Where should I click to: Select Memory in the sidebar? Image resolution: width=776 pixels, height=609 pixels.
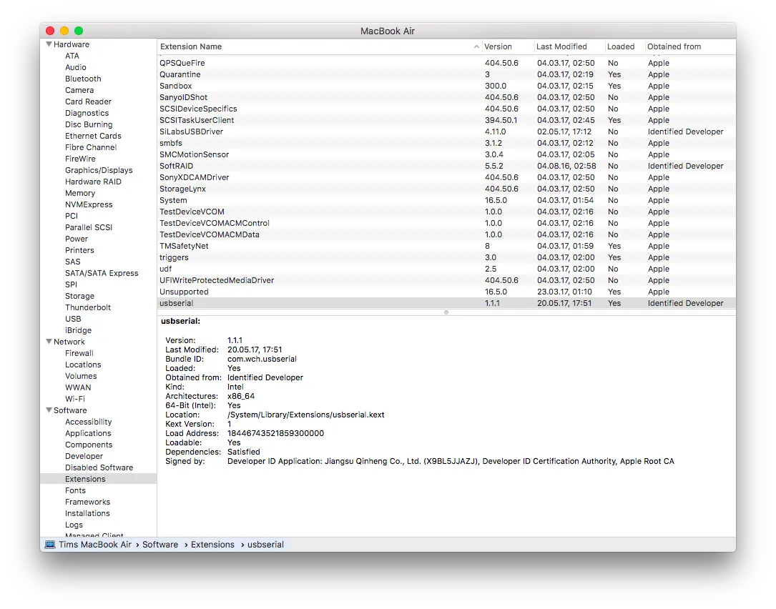point(79,193)
